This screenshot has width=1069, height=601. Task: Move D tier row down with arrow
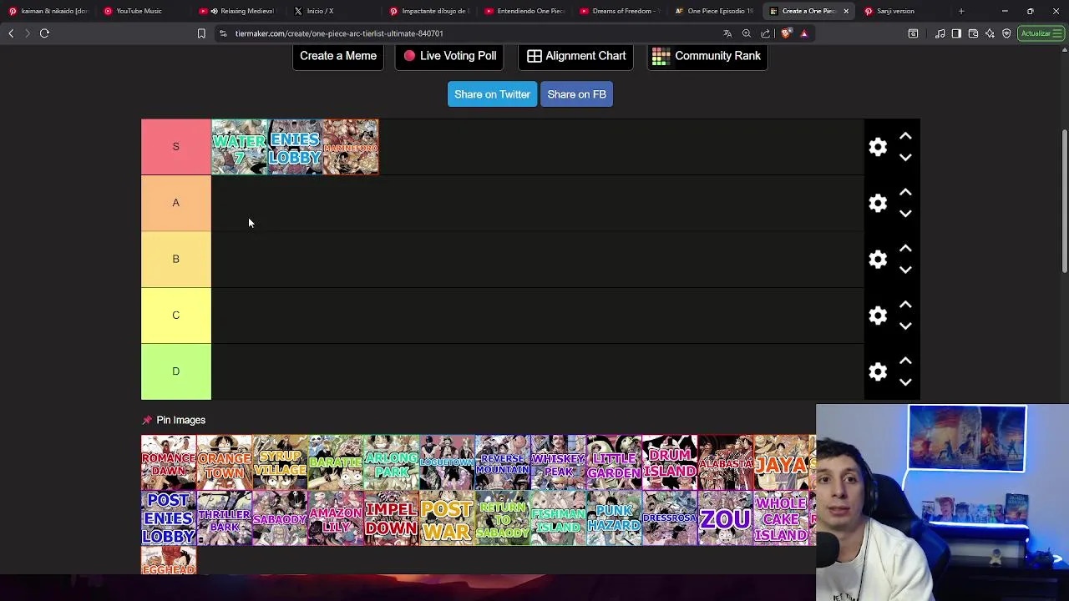[x=905, y=381]
